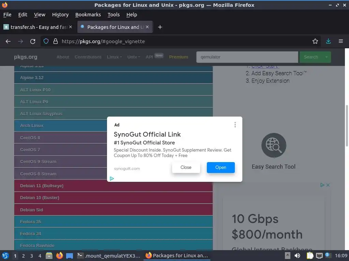The image size is (349, 261).
Task: Open the Edit menu
Action: (23, 15)
